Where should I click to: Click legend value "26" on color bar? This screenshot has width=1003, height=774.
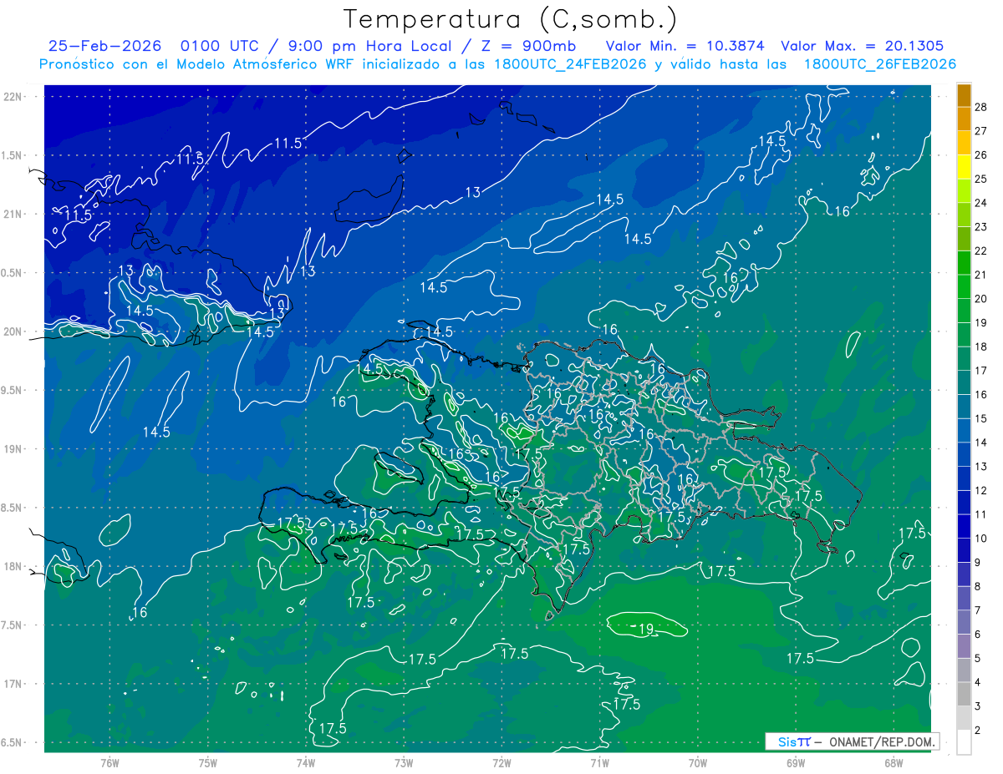[x=981, y=154]
